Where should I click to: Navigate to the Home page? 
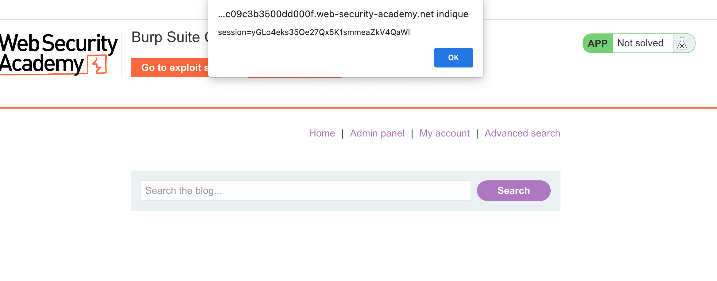tap(322, 133)
